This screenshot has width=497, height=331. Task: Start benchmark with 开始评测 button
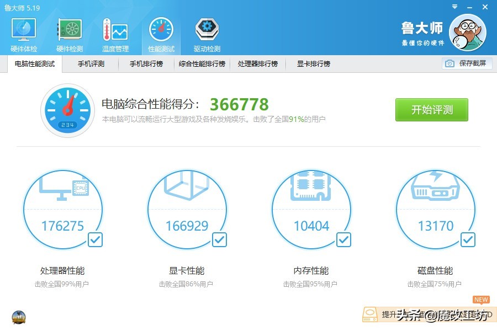coord(431,110)
